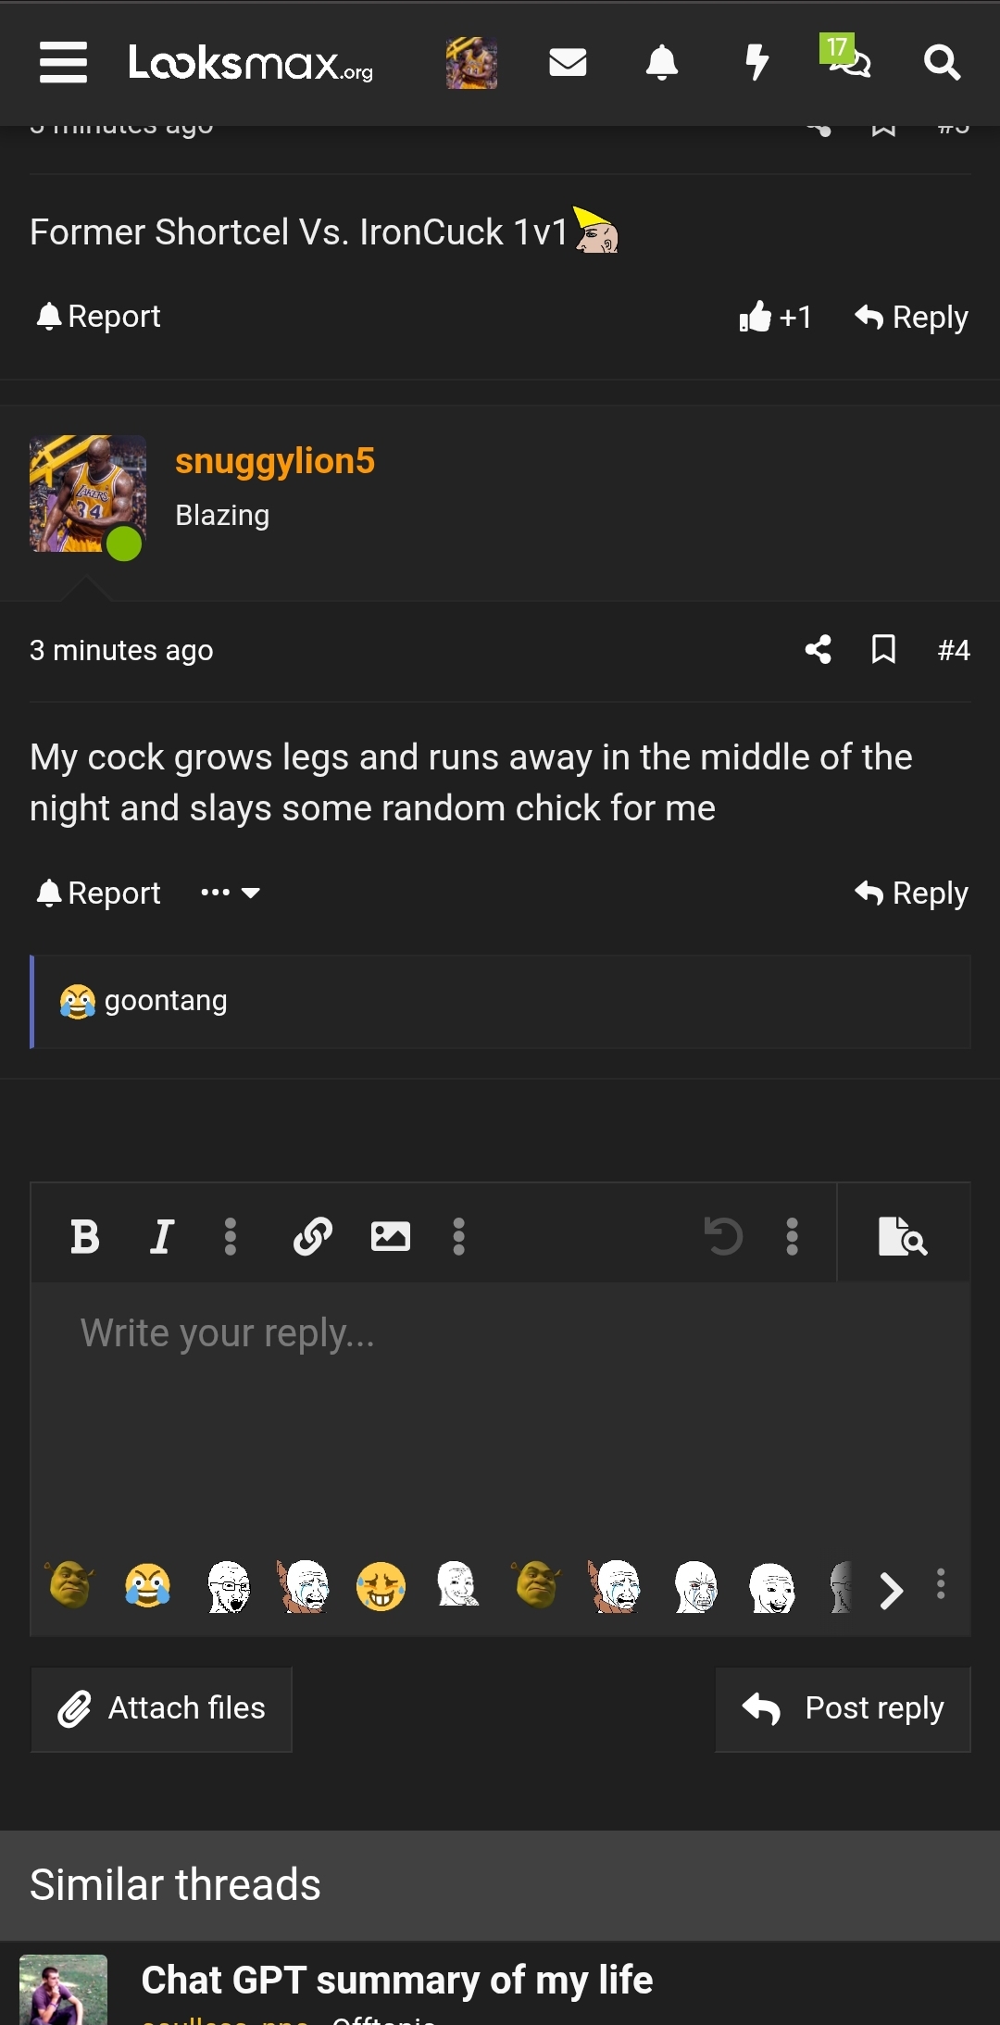
Task: Toggle bold formatting in the reply editor
Action: point(83,1234)
